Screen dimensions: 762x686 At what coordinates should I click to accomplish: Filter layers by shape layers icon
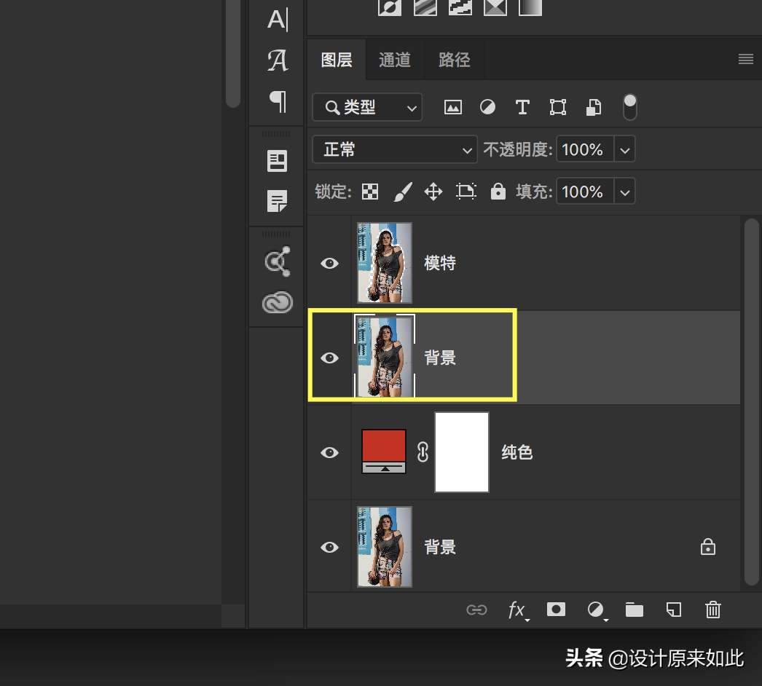pos(557,107)
